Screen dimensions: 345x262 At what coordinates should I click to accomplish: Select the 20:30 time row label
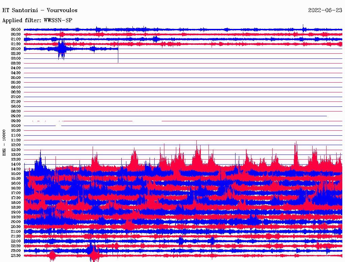[16, 227]
